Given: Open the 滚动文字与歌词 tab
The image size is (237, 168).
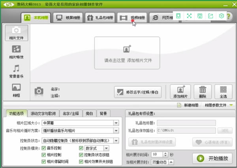Looking at the screenshot, I should tap(43, 114).
